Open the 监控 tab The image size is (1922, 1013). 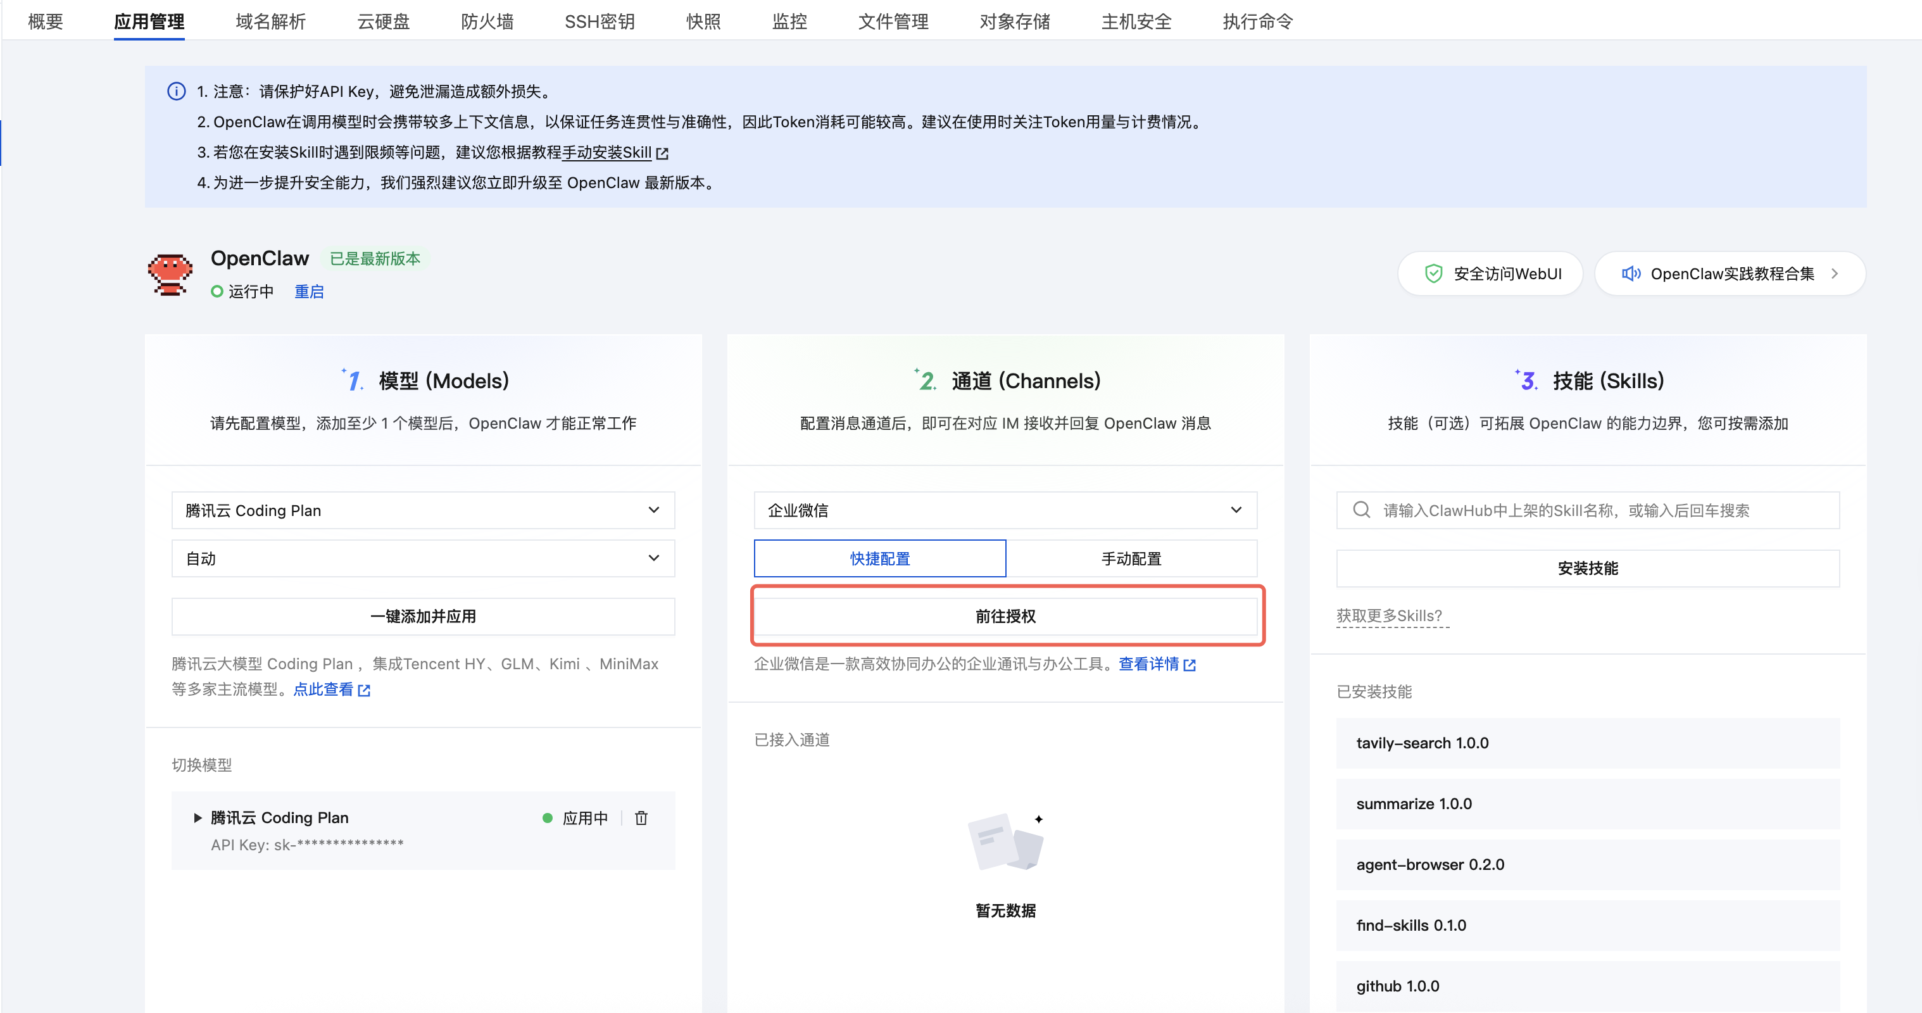[x=789, y=22]
